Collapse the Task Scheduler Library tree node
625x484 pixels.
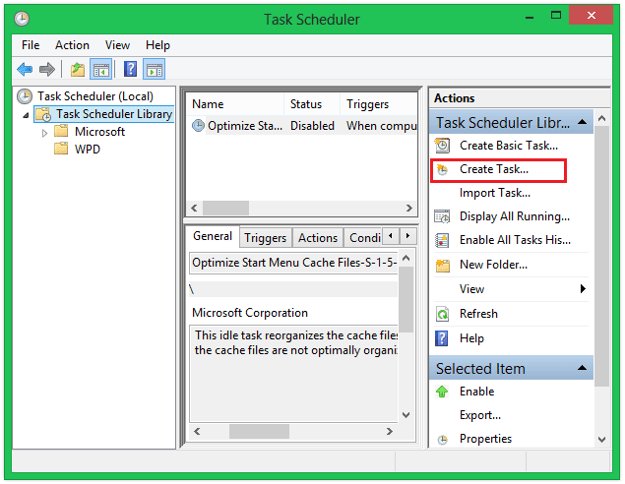[x=26, y=115]
